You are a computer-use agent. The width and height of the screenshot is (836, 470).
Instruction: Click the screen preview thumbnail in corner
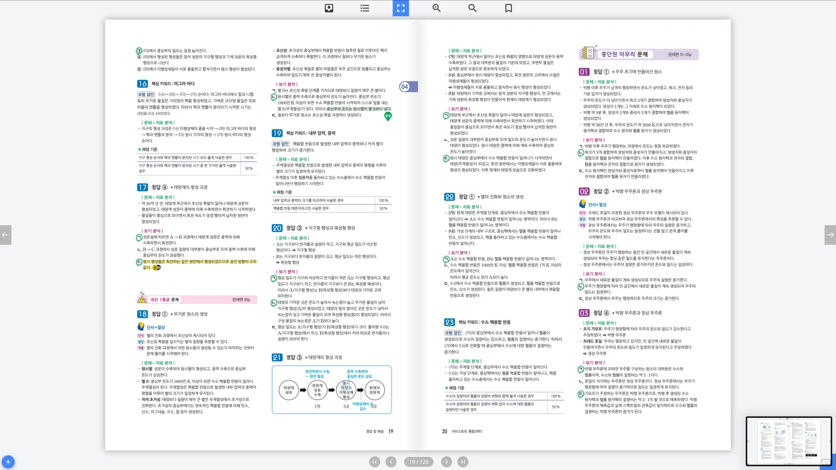click(x=789, y=441)
